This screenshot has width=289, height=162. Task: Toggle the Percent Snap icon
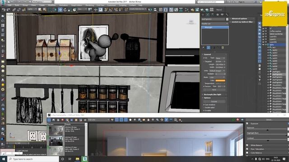coord(116,9)
